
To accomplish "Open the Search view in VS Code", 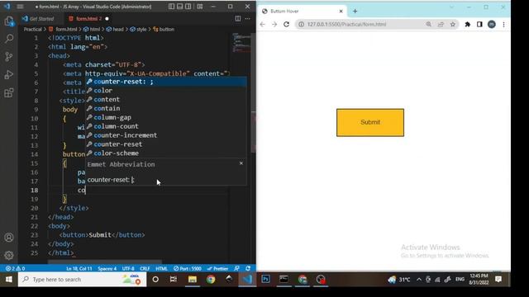I will click(x=9, y=39).
